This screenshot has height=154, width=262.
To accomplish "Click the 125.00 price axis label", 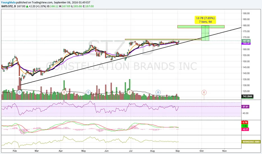I will 246,91.
